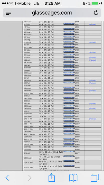This screenshot has height=185, width=104.
Task: Open Pictures link for 100 Long
Action: pos(93,42)
